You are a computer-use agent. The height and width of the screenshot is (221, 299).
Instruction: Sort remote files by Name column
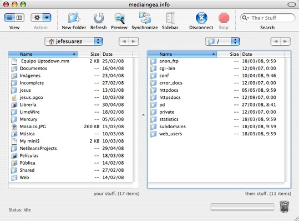[183, 54]
